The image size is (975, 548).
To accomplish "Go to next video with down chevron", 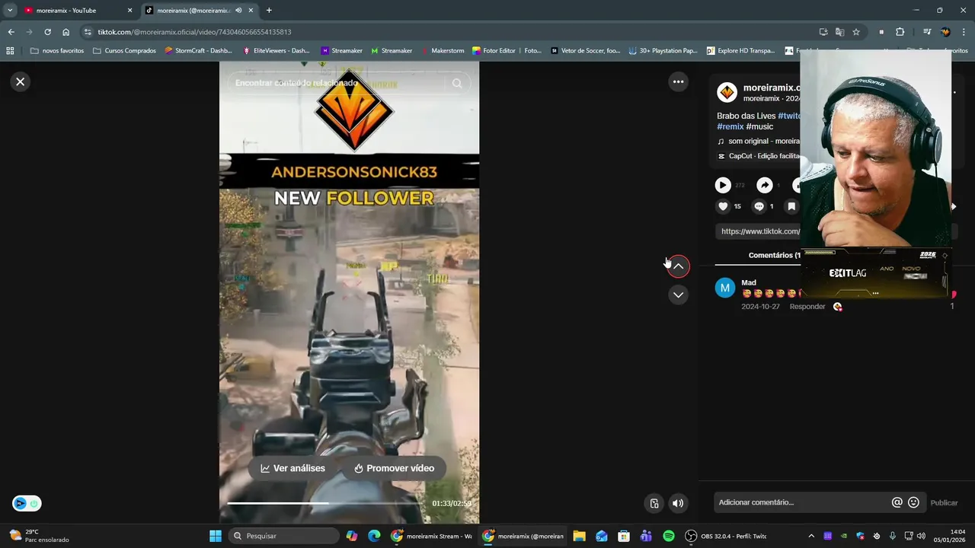I will [678, 295].
